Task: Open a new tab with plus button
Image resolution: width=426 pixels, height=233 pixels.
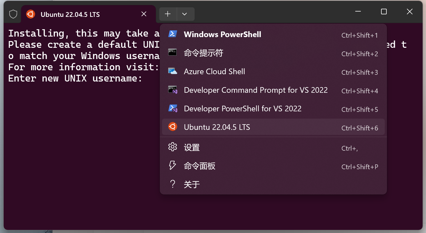Action: pos(168,14)
